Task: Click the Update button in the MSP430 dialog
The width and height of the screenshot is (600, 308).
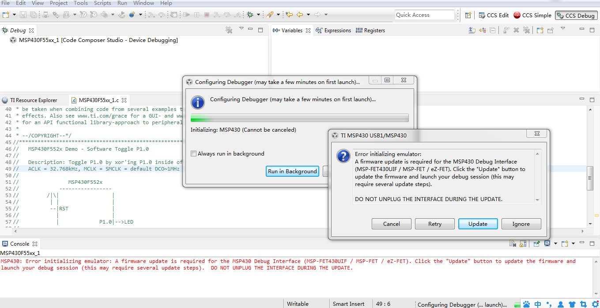Action: 478,224
